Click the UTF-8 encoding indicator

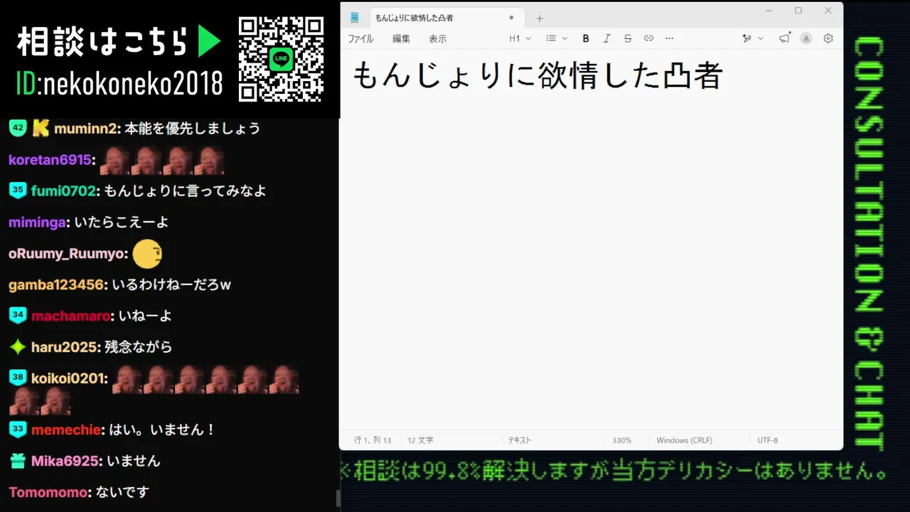click(x=767, y=440)
